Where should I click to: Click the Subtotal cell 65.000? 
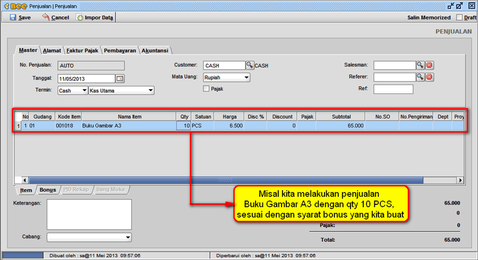(x=340, y=125)
